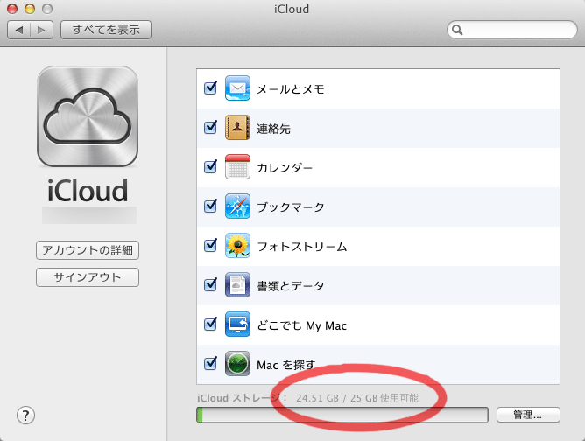585x441 pixels.
Task: Close the iCloud preferences window
Action: coord(12,9)
